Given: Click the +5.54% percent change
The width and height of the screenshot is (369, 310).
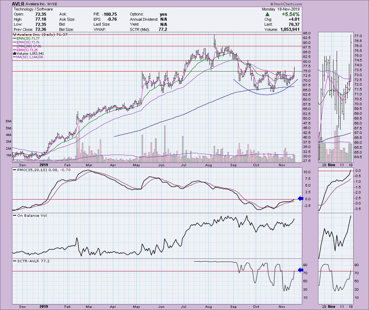Looking at the screenshot, I should 291,14.
